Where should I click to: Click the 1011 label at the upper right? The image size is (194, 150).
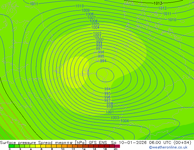167,13
